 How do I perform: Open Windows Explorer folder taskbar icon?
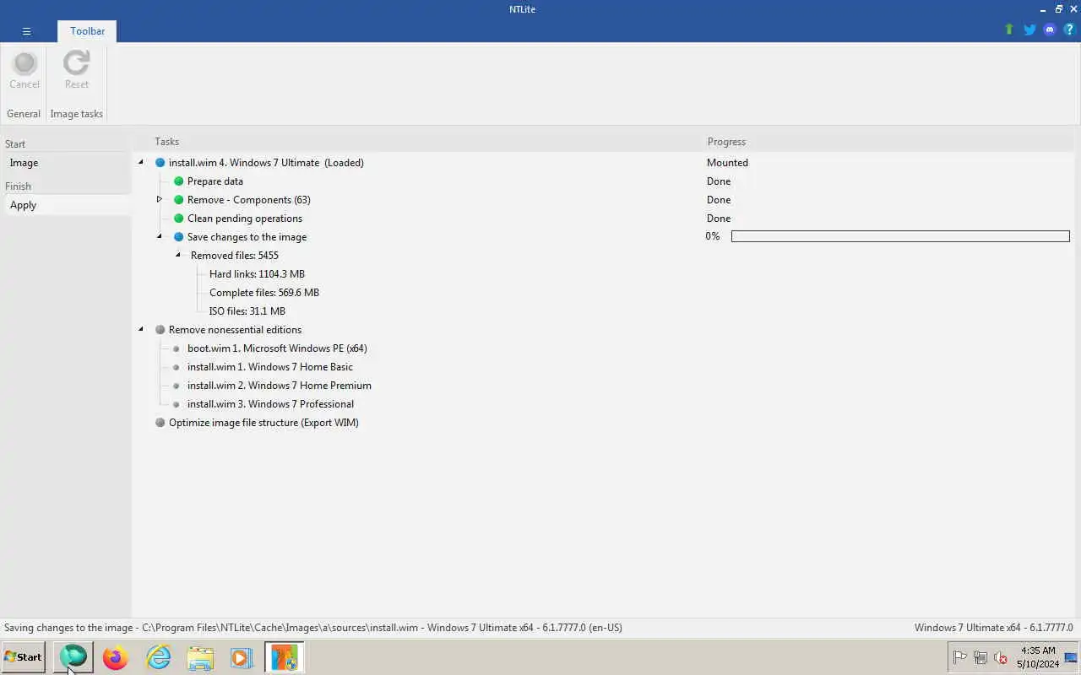(200, 657)
